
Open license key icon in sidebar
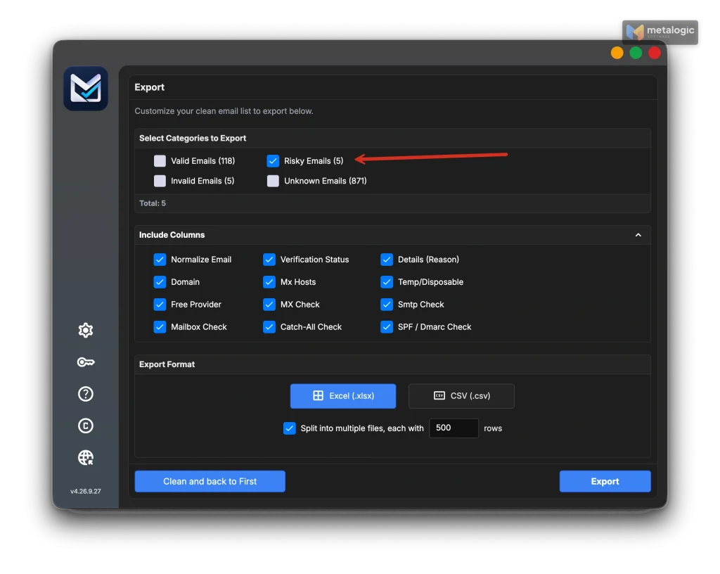[85, 362]
